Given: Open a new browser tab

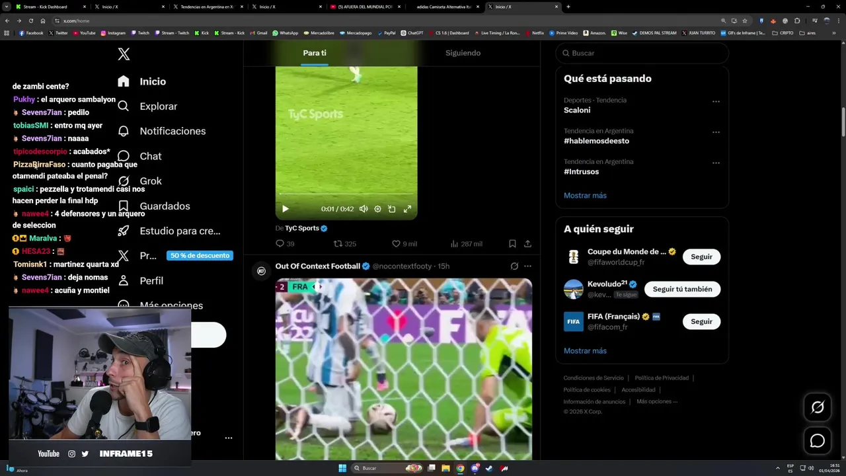Looking at the screenshot, I should [568, 7].
